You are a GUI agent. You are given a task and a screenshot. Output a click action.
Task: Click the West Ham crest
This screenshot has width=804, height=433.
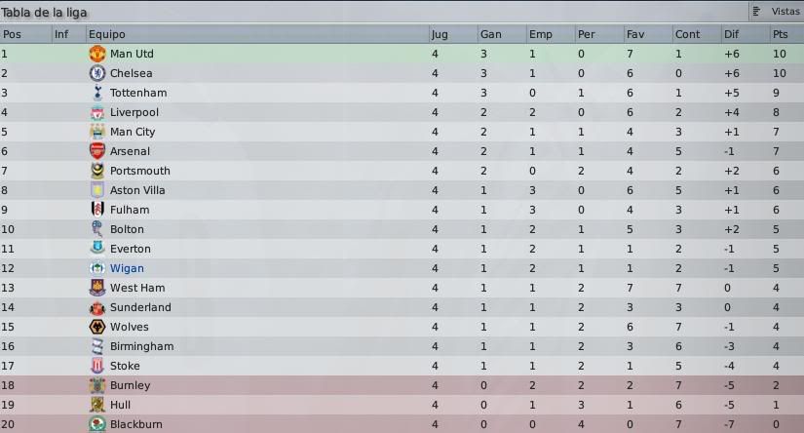coord(96,288)
